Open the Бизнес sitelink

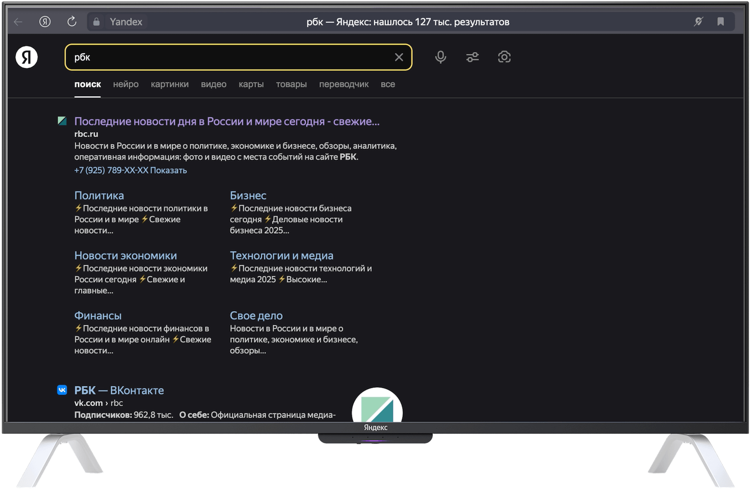click(248, 196)
